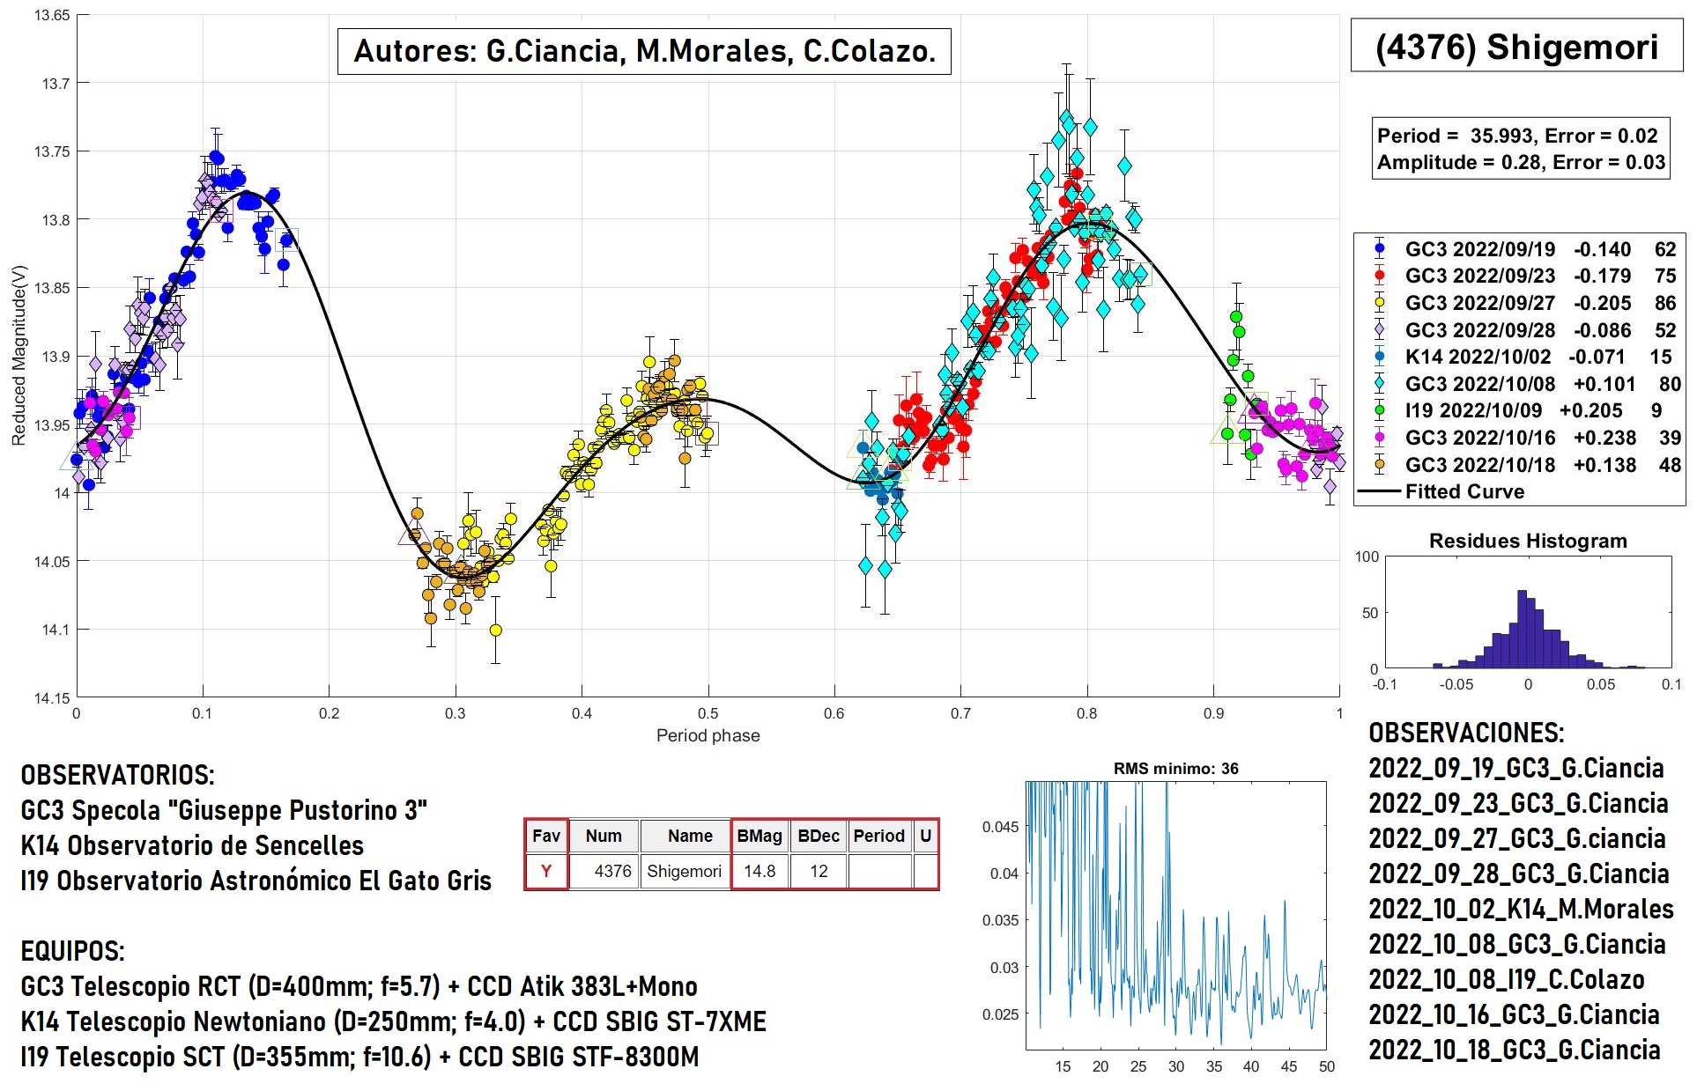Click the (4376) Shigemori title box
The width and height of the screenshot is (1697, 1091).
[1516, 47]
